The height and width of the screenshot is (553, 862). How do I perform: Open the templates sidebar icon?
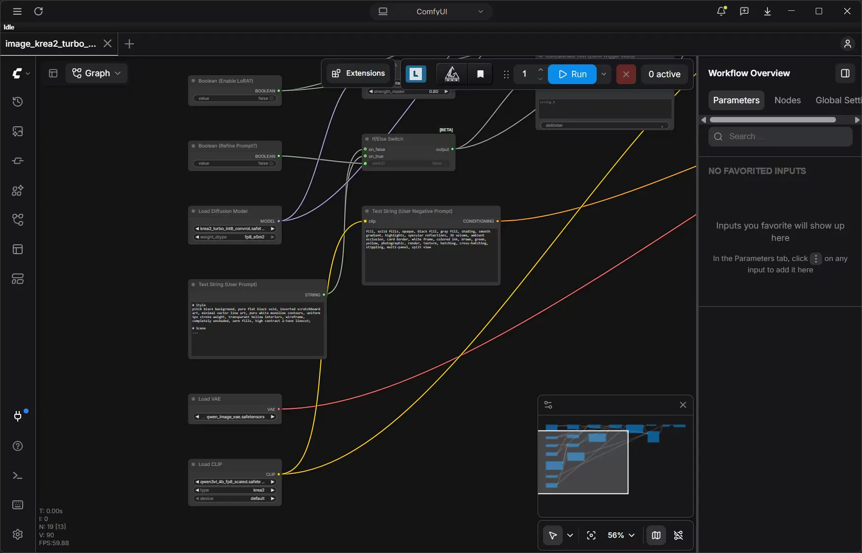pos(18,249)
